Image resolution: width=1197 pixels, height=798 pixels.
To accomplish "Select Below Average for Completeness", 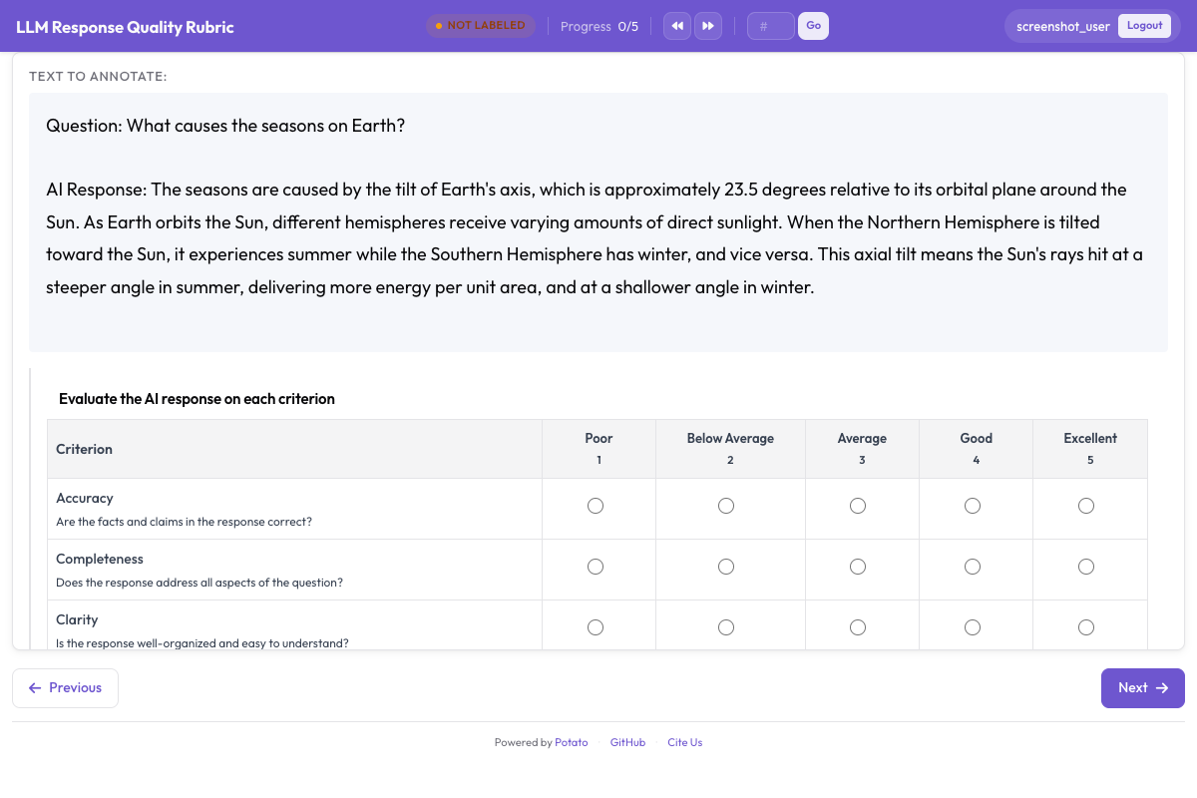I will (726, 567).
